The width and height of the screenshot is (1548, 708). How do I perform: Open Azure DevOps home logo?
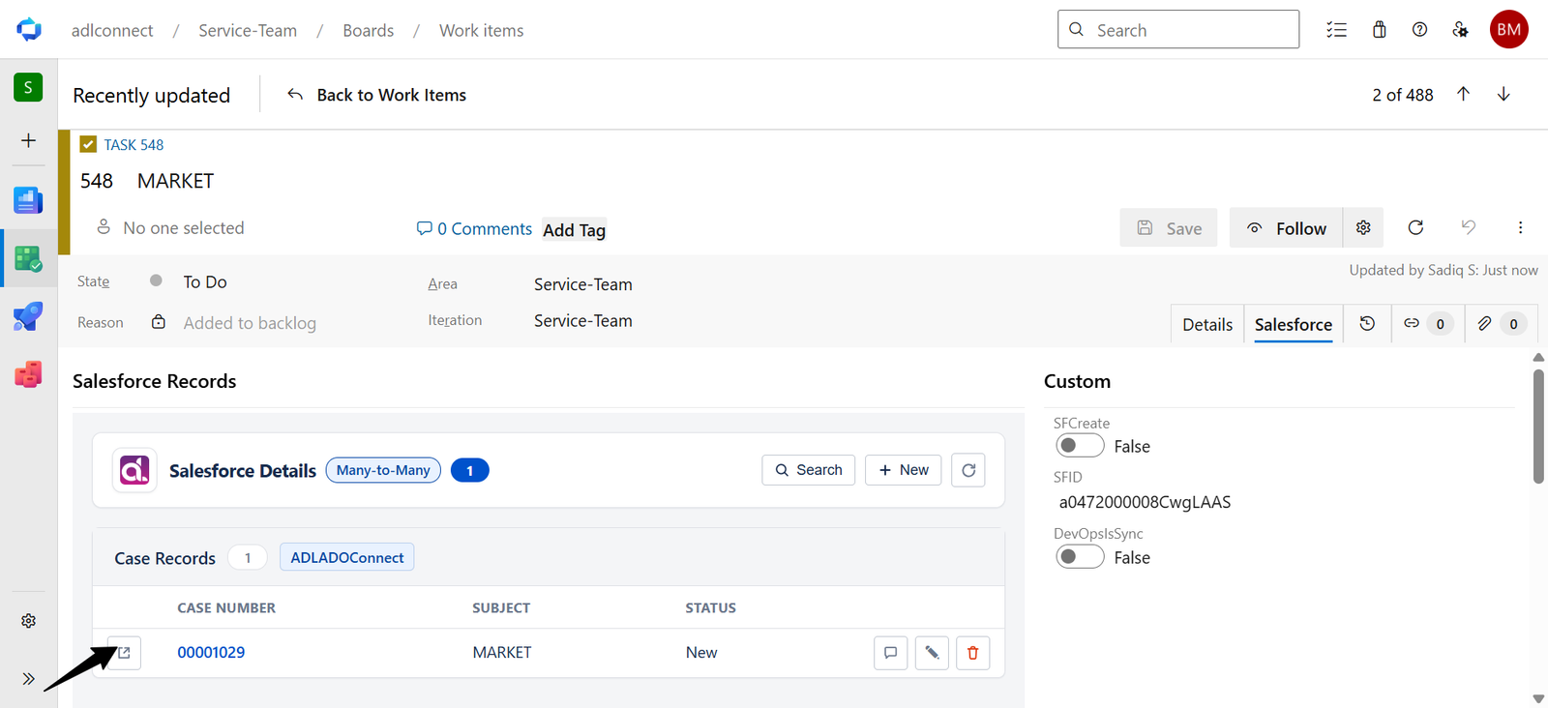pyautogui.click(x=29, y=29)
